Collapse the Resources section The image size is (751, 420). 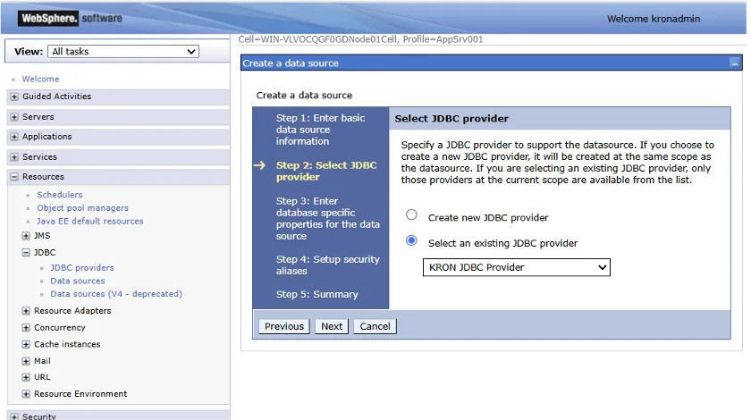pyautogui.click(x=14, y=177)
